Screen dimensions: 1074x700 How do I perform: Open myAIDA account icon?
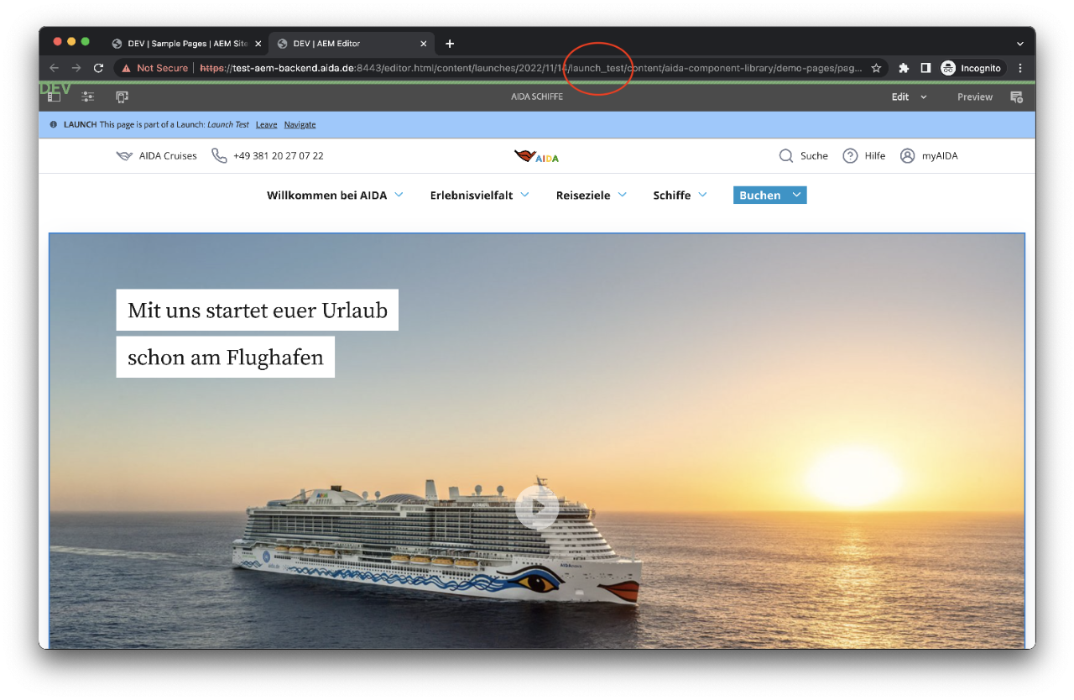coord(907,155)
